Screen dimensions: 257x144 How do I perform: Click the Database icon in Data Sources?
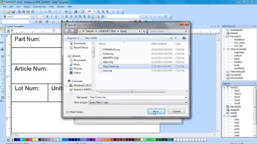coord(228,30)
